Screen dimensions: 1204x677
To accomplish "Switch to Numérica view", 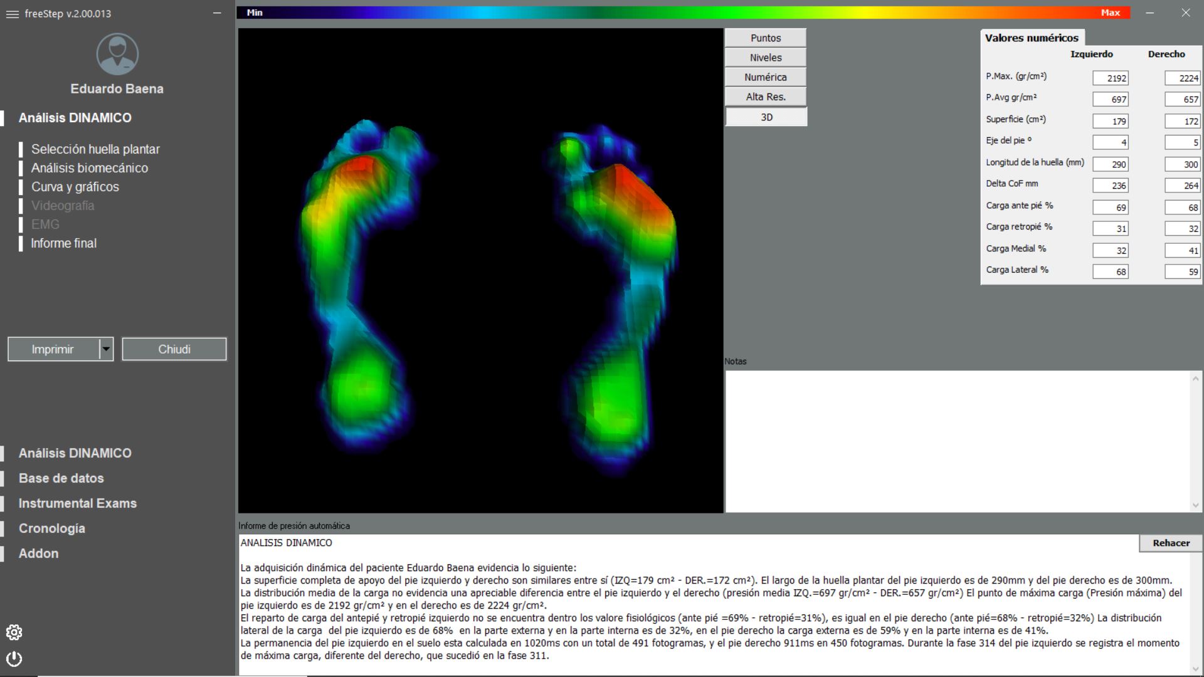I will click(765, 77).
